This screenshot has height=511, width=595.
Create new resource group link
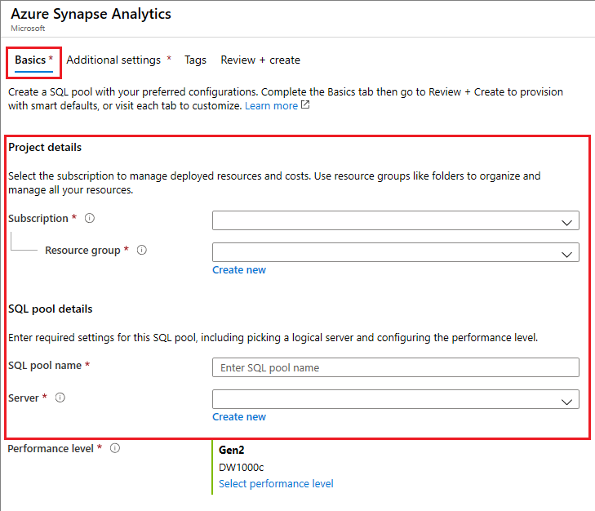[239, 270]
